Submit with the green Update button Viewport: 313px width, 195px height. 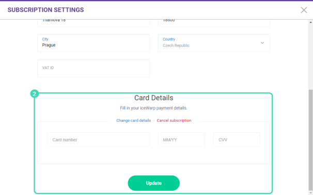pyautogui.click(x=154, y=183)
